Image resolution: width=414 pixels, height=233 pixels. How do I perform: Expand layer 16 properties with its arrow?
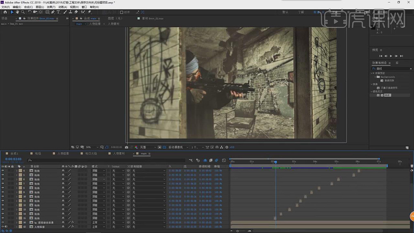tap(17, 223)
